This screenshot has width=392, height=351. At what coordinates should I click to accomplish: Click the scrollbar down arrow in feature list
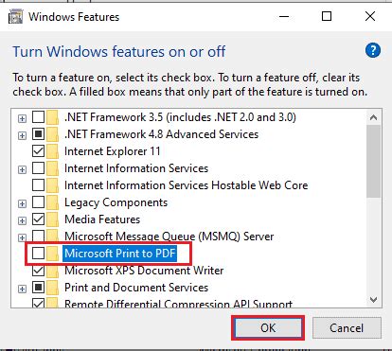374,299
